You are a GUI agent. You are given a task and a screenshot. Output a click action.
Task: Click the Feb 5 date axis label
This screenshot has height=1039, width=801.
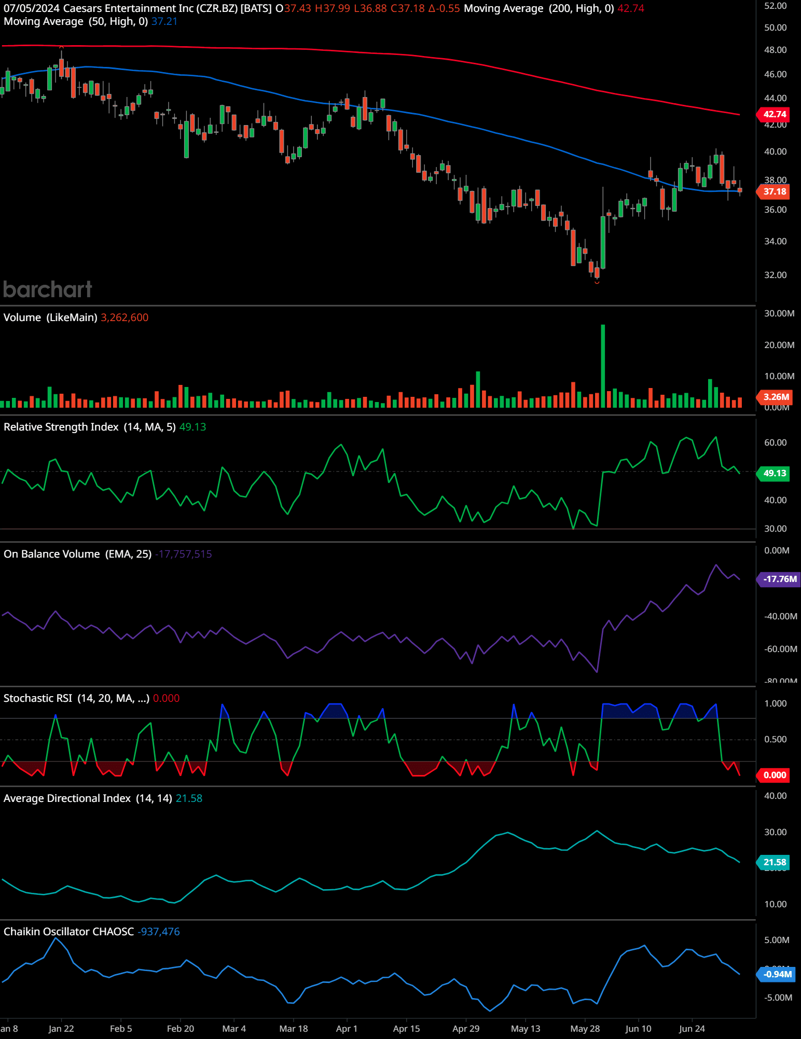point(121,1029)
